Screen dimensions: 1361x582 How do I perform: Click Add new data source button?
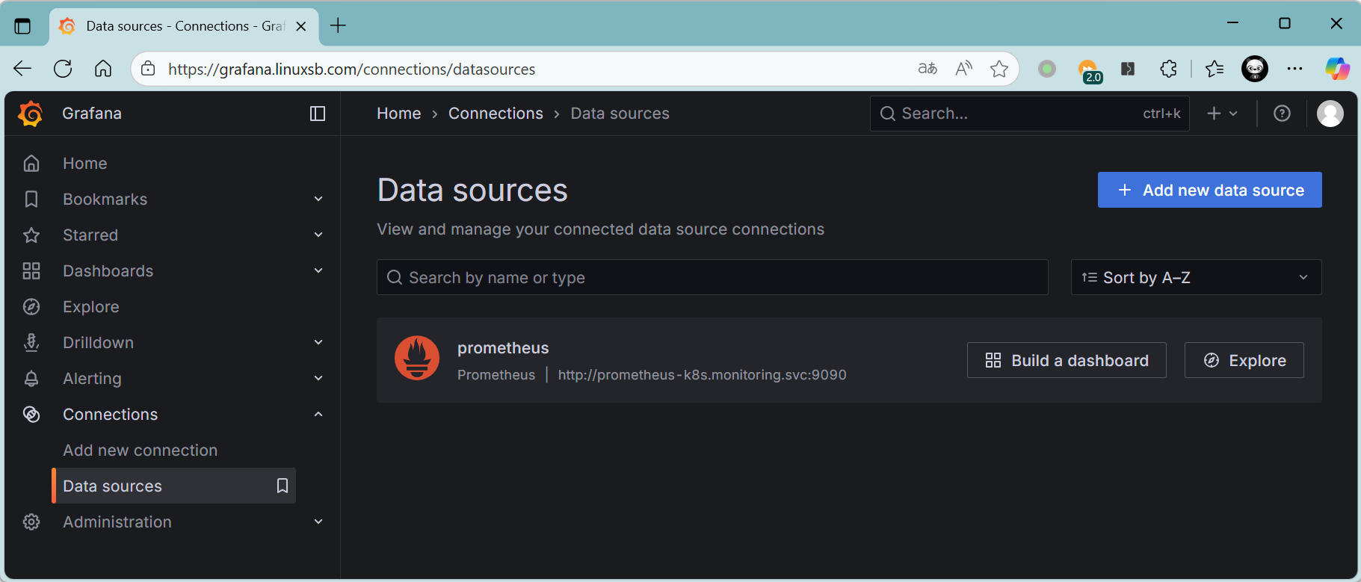pyautogui.click(x=1209, y=191)
